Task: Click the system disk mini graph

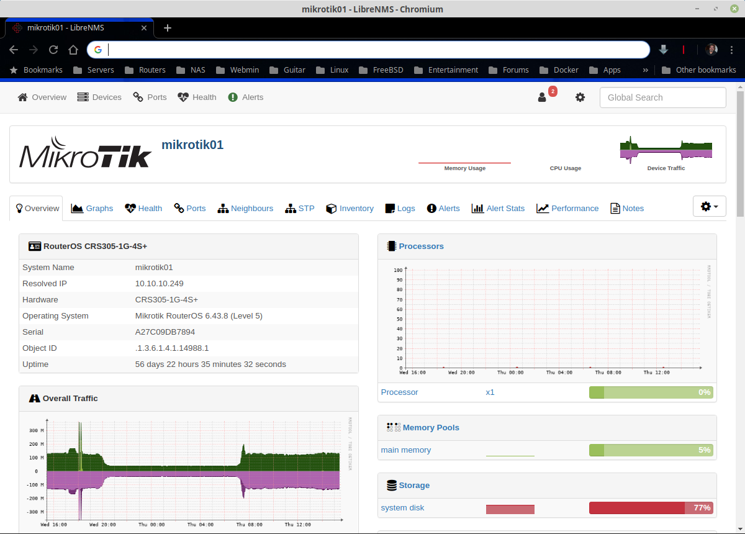Action: [x=510, y=509]
